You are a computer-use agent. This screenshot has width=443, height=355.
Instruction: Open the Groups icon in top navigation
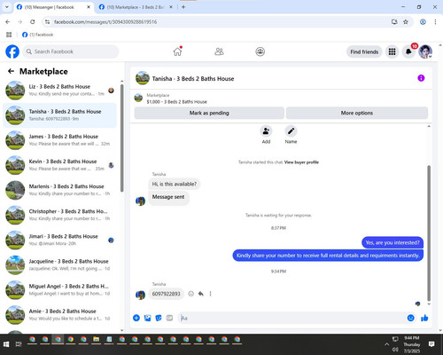tap(260, 51)
